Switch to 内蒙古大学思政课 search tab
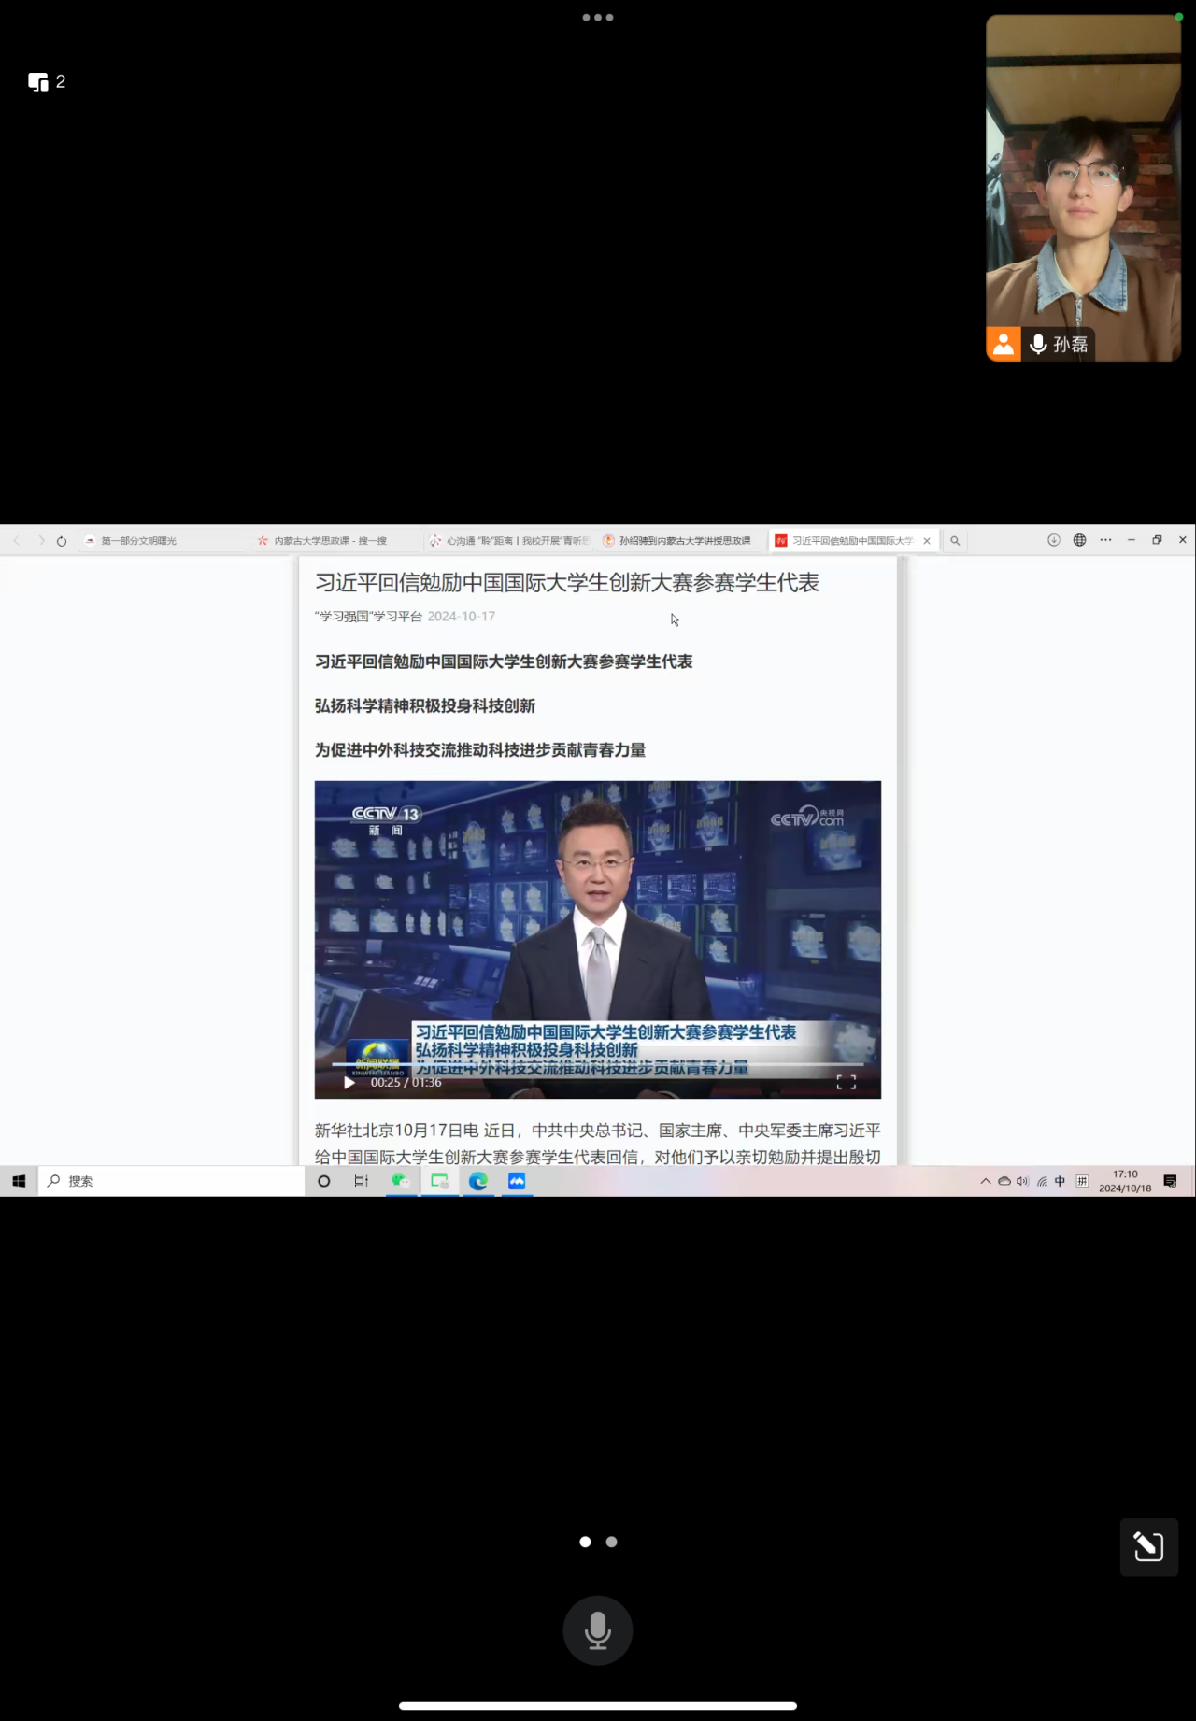Image resolution: width=1196 pixels, height=1721 pixels. tap(330, 541)
